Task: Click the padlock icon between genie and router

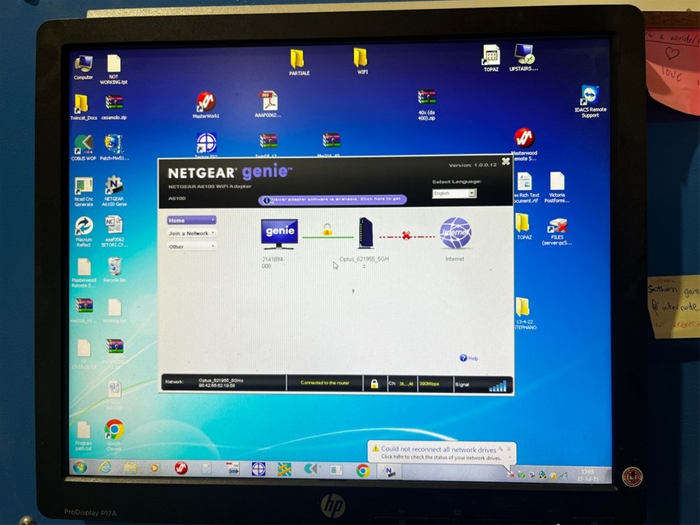Action: (327, 230)
